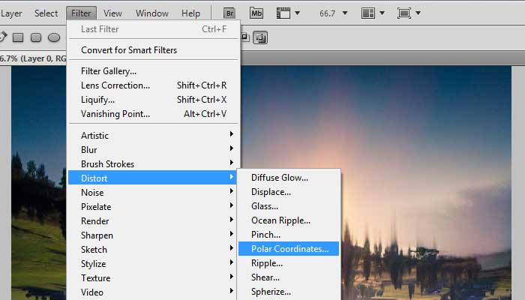Screen dimensions: 525x300
Task: Expand the Video filter submenu
Action: pos(153,292)
